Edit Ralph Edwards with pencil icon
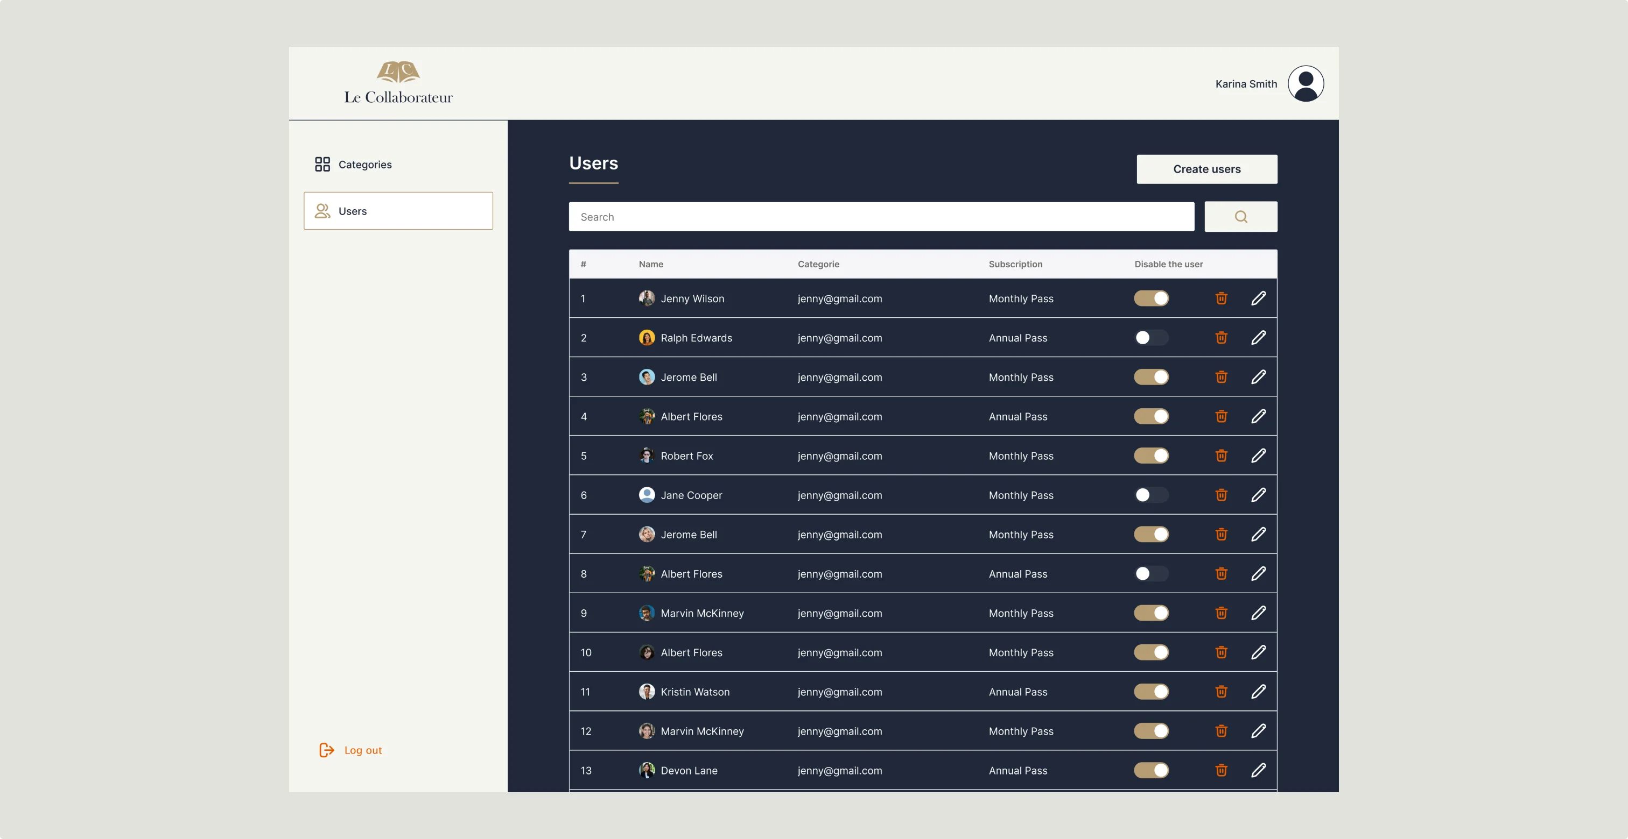Image resolution: width=1628 pixels, height=839 pixels. point(1258,338)
